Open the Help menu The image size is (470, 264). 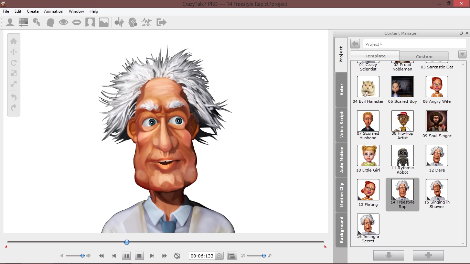(x=94, y=11)
